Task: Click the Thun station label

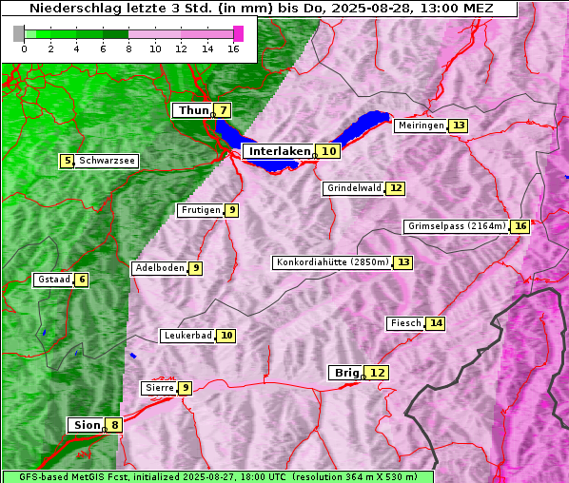Action: pos(194,110)
